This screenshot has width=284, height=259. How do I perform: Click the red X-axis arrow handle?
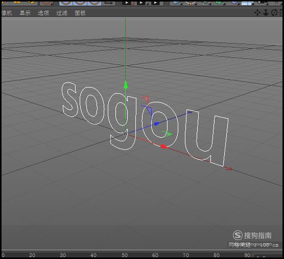click(164, 146)
